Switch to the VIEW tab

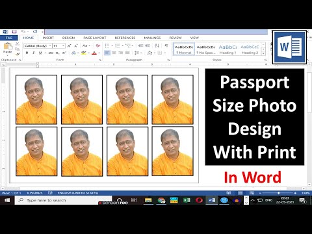point(194,38)
